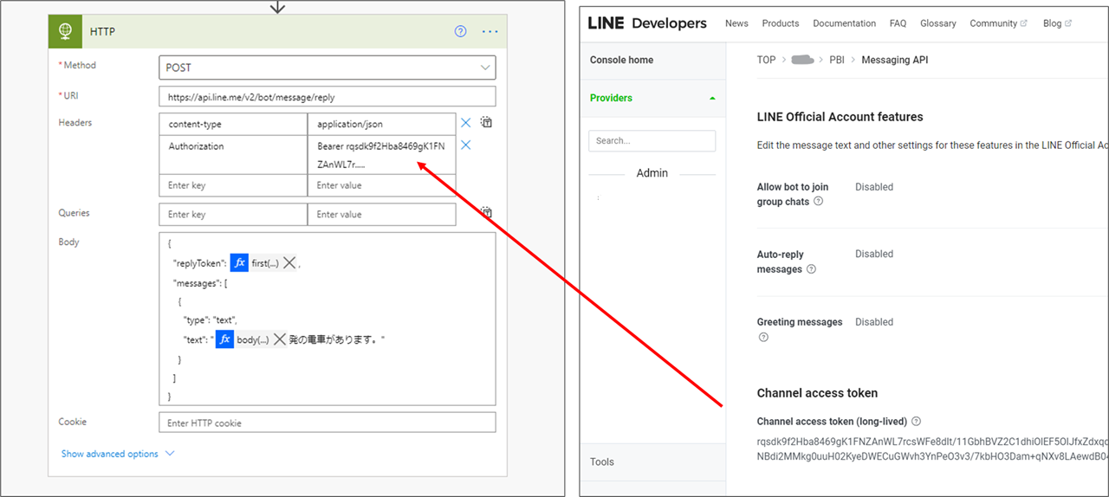Click the LINE Developers logo
This screenshot has height=497, width=1109.
point(647,23)
